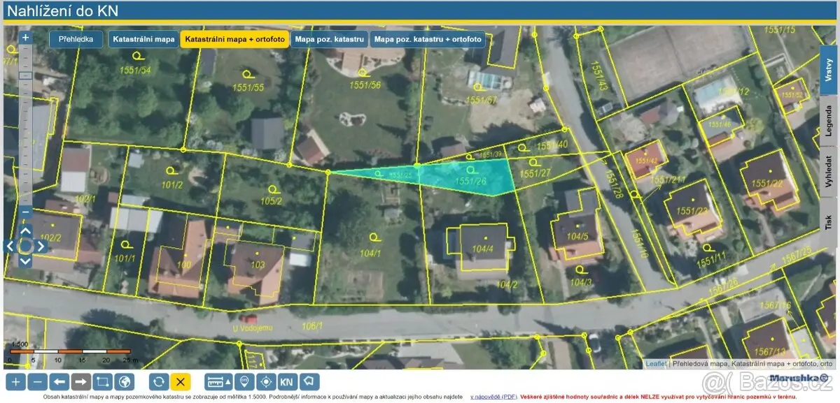Image resolution: width=840 pixels, height=403 pixels.
Task: Click the Leaflet attribution link
Action: coord(656,364)
